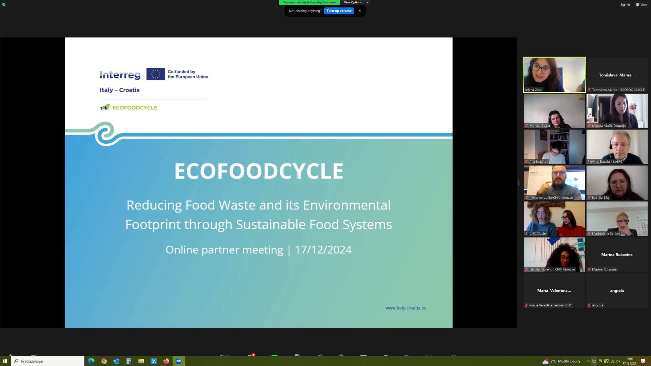The image size is (651, 366).
Task: Select Ksenija Silaj's video tile
Action: point(617,183)
